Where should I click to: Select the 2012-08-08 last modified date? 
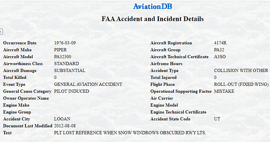point(65,126)
